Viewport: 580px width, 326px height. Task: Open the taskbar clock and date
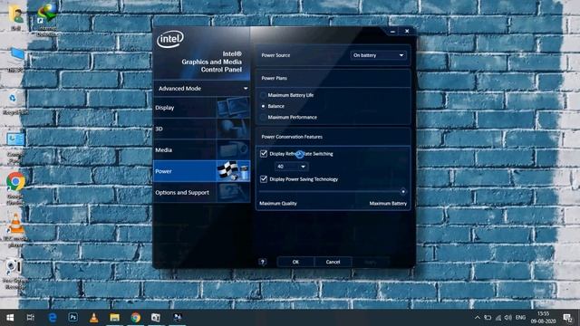click(x=544, y=318)
